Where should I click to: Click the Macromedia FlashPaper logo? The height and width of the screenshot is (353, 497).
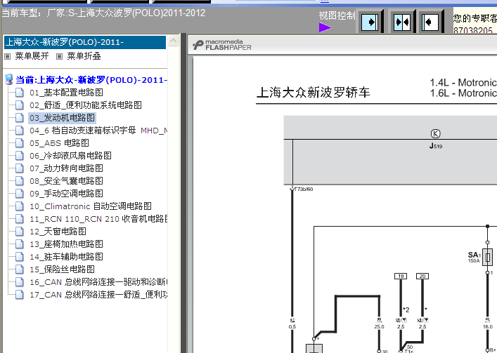click(222, 45)
